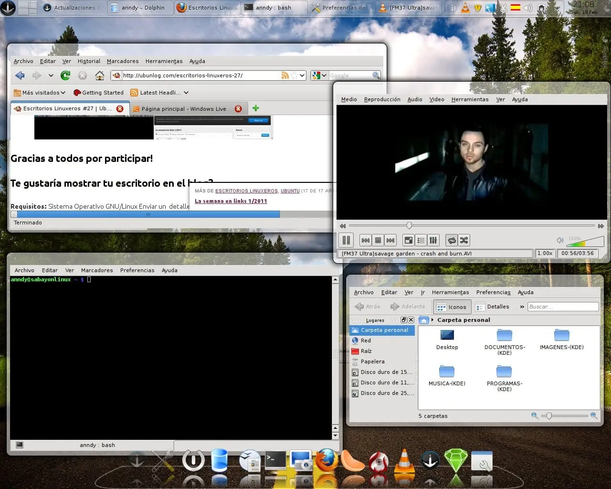Mute VLC audio via the speaker icon
The height and width of the screenshot is (489, 611).
[x=560, y=240]
